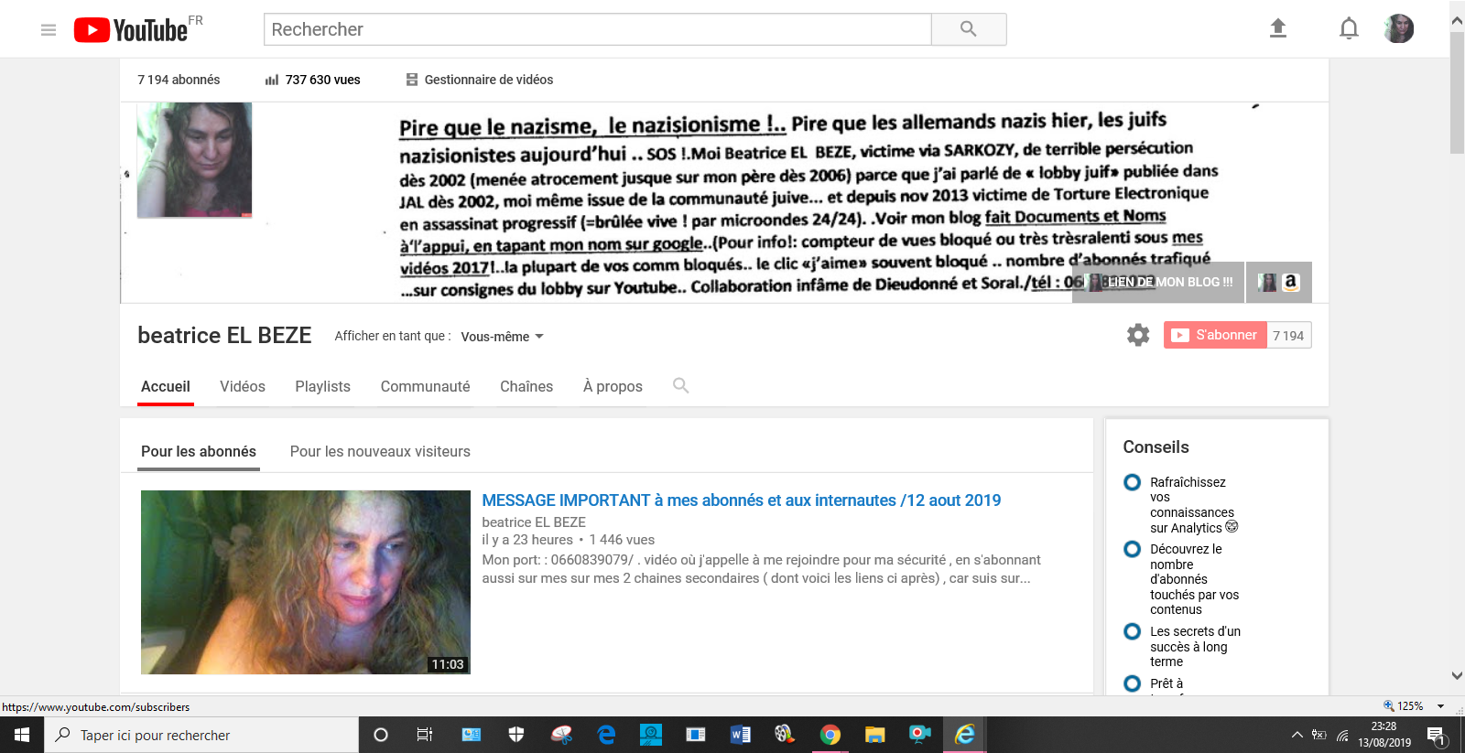Select the Prêt à tip radio

(1133, 683)
